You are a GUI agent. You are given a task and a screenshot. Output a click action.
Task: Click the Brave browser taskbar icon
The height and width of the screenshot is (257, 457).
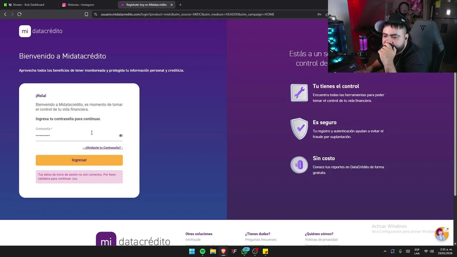point(224,251)
